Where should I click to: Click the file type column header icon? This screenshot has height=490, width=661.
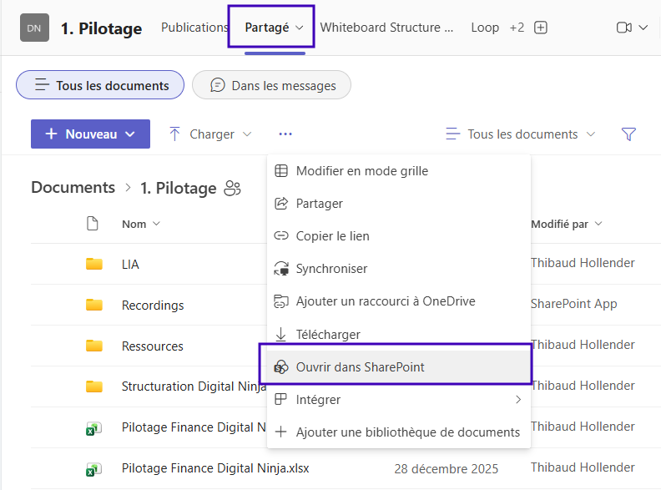pos(93,224)
